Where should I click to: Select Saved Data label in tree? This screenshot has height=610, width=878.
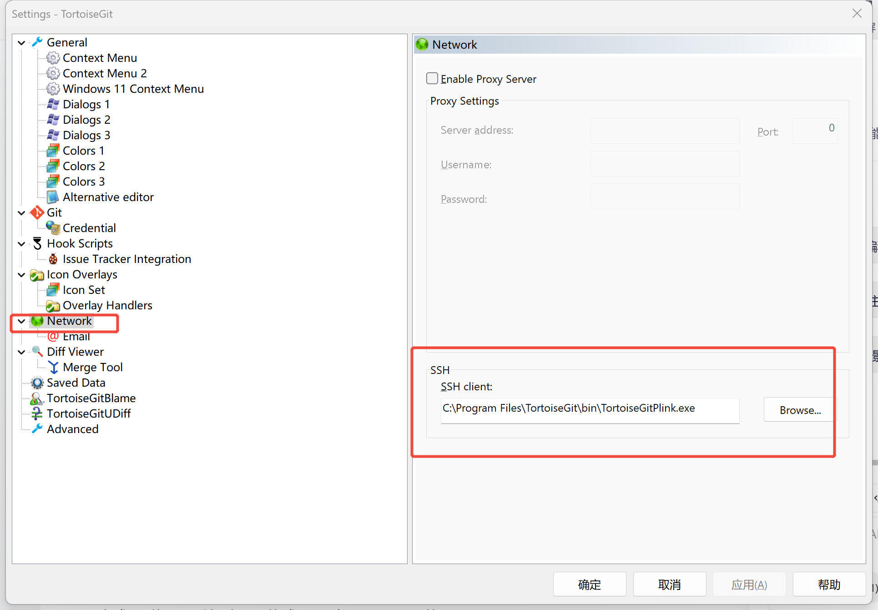[76, 383]
